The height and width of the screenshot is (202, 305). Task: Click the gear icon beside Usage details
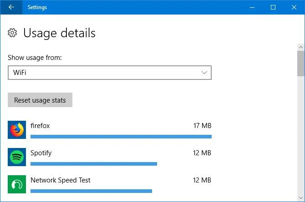point(12,33)
